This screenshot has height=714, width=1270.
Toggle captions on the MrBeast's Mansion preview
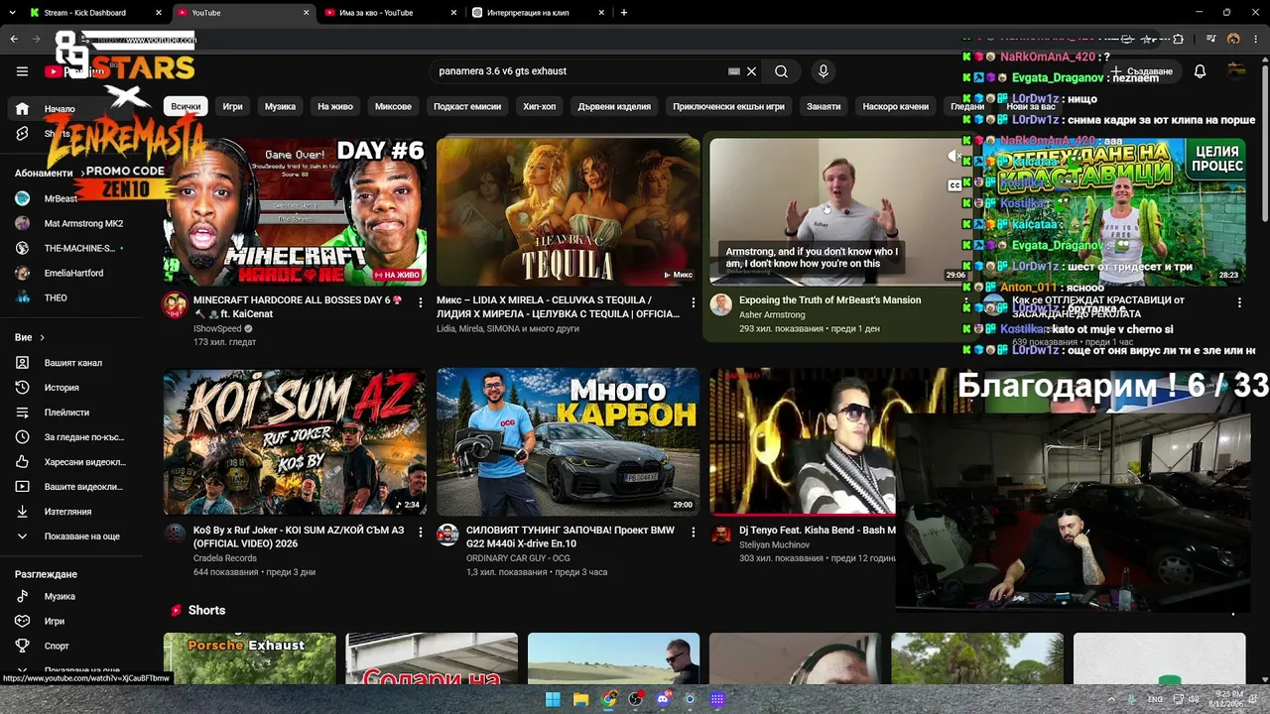pos(954,185)
